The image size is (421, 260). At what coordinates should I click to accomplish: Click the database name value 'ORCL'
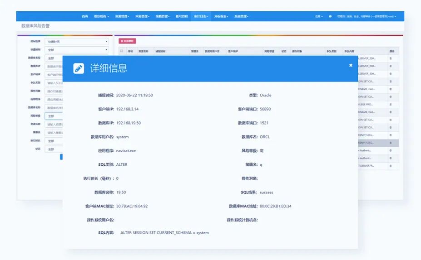[x=265, y=137]
